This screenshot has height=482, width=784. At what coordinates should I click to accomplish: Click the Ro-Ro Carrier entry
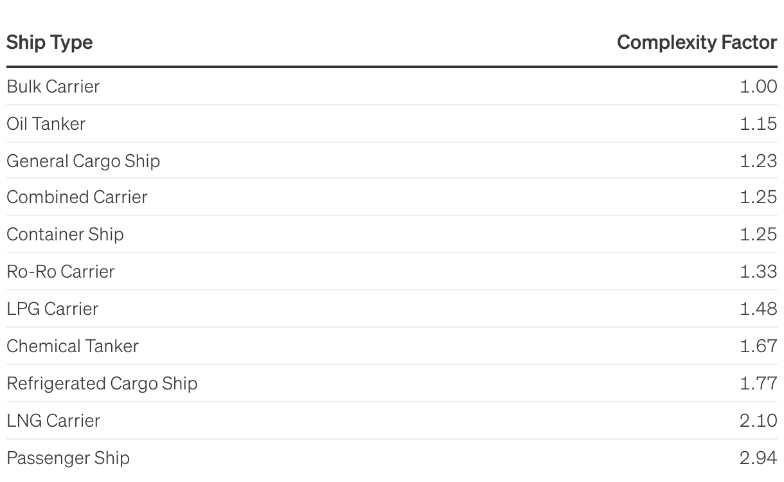60,271
